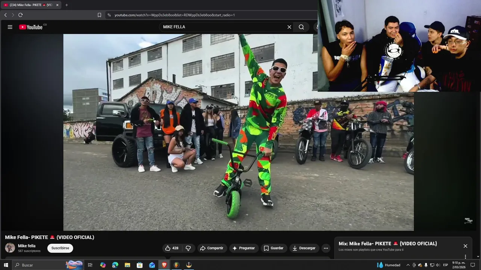Screen dimensions: 481x270
Task: Open the Mail app from the taskbar
Action: click(x=152, y=265)
